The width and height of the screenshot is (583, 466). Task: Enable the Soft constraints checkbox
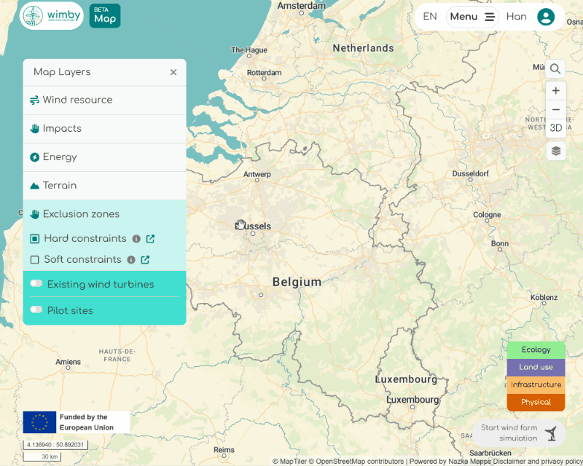coord(34,260)
